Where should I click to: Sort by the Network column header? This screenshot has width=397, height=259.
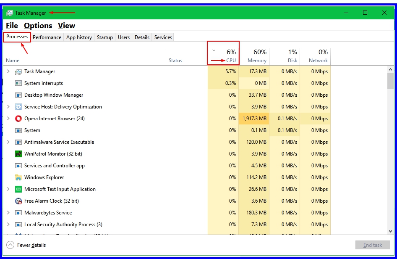tap(316, 56)
